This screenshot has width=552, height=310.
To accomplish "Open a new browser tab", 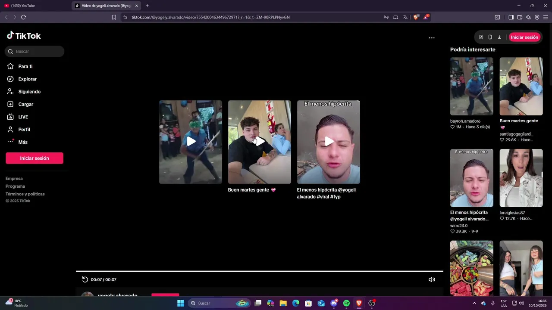I will click(147, 6).
